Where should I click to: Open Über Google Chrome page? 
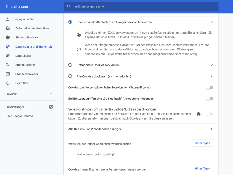pyautogui.click(x=19, y=116)
